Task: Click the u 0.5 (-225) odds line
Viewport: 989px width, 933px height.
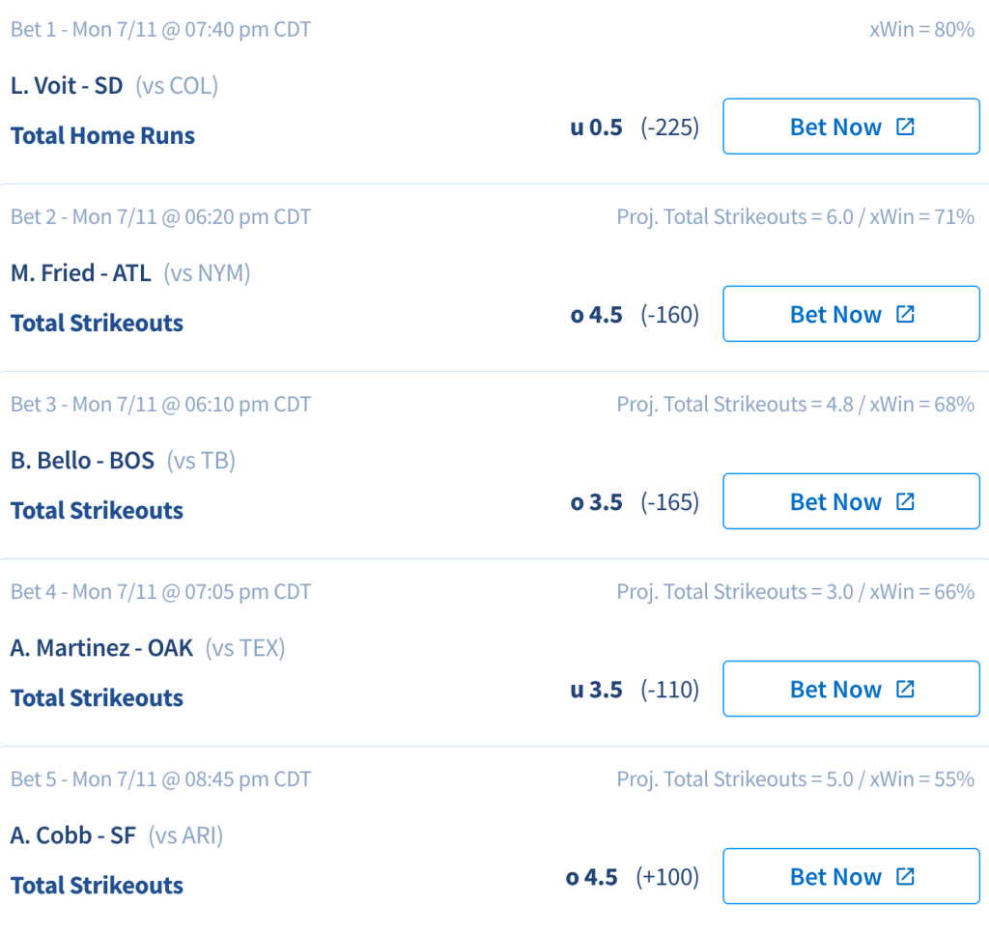Action: click(x=635, y=127)
